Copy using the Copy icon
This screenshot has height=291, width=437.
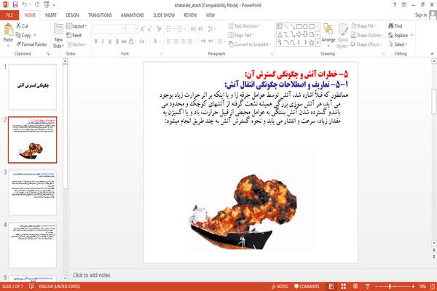[18, 35]
